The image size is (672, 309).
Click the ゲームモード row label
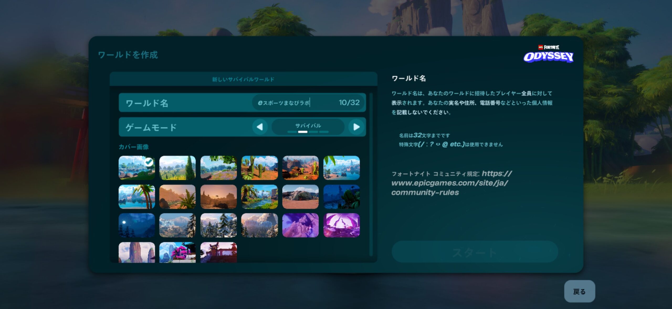coord(151,128)
